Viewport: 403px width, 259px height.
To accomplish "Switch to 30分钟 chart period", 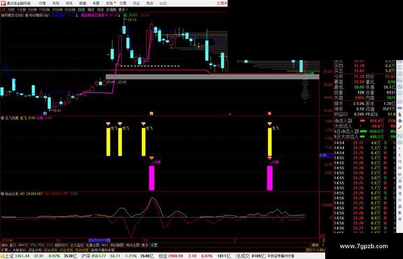I will click(57, 10).
